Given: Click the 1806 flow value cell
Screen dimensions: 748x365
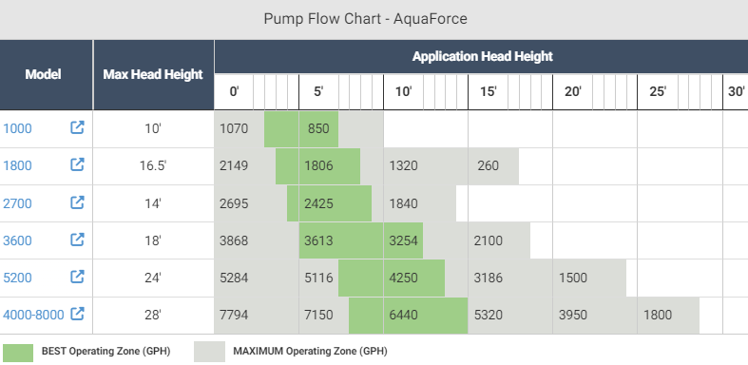Looking at the screenshot, I should pos(318,166).
